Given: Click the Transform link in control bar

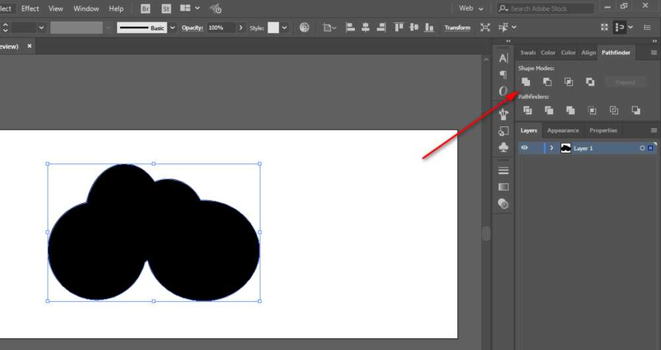Looking at the screenshot, I should coord(457,28).
